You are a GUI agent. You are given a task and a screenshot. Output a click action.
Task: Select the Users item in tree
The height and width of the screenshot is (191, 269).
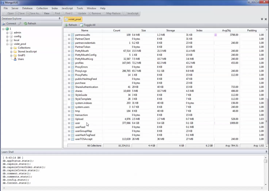21,59
